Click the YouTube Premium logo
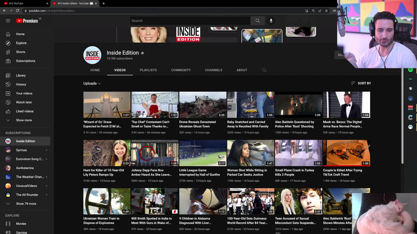This screenshot has height=234, width=417. coord(27,21)
